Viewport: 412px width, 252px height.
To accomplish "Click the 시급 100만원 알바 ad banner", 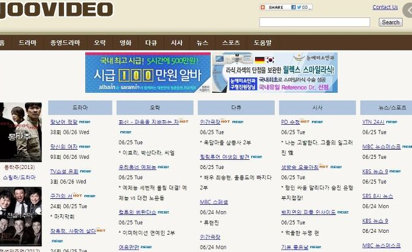I will [x=148, y=72].
